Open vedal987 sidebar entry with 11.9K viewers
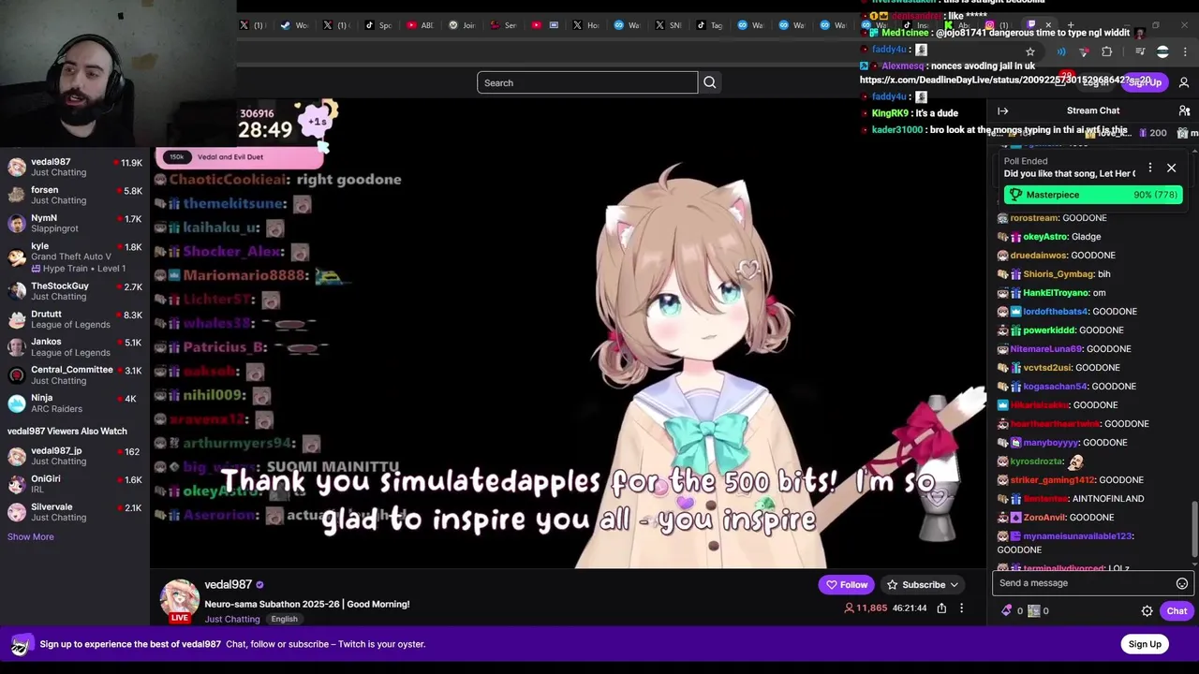The width and height of the screenshot is (1199, 674). click(75, 168)
